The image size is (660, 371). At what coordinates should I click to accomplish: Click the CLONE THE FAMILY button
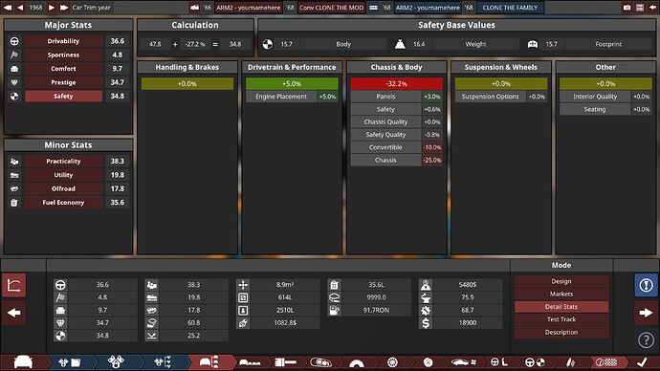click(510, 8)
